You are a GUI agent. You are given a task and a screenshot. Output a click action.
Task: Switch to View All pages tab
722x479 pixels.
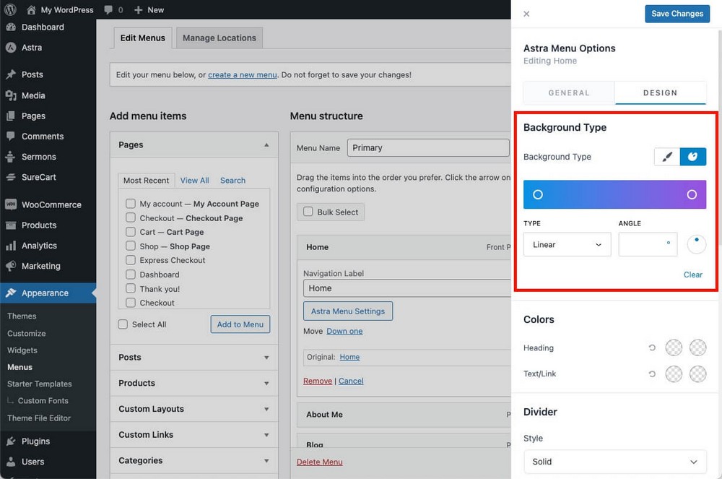click(194, 181)
